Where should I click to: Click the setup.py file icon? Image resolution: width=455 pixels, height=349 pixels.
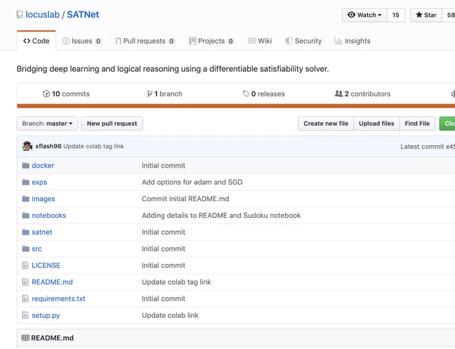tap(25, 315)
